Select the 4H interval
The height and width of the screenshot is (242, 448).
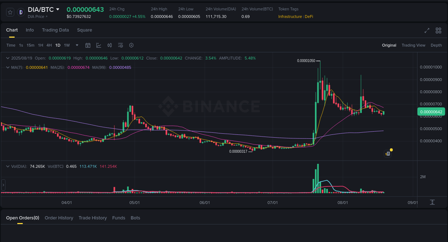click(x=49, y=45)
